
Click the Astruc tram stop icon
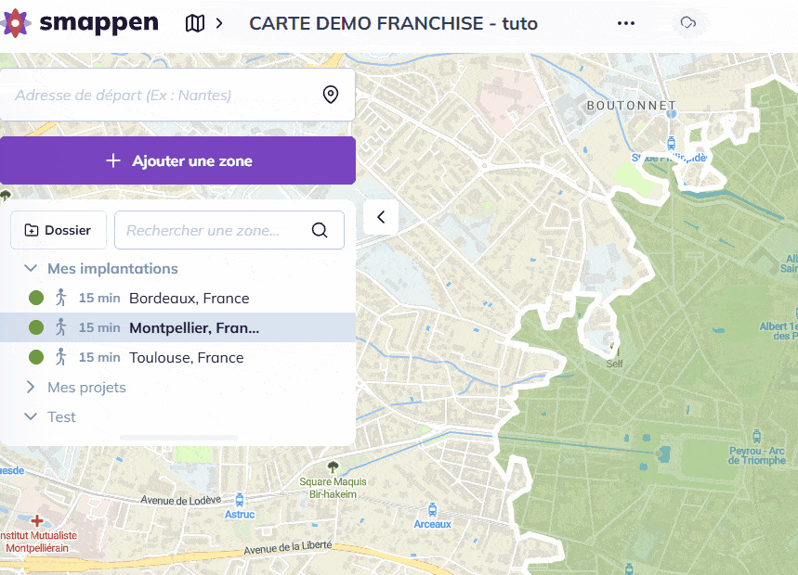coord(240,500)
